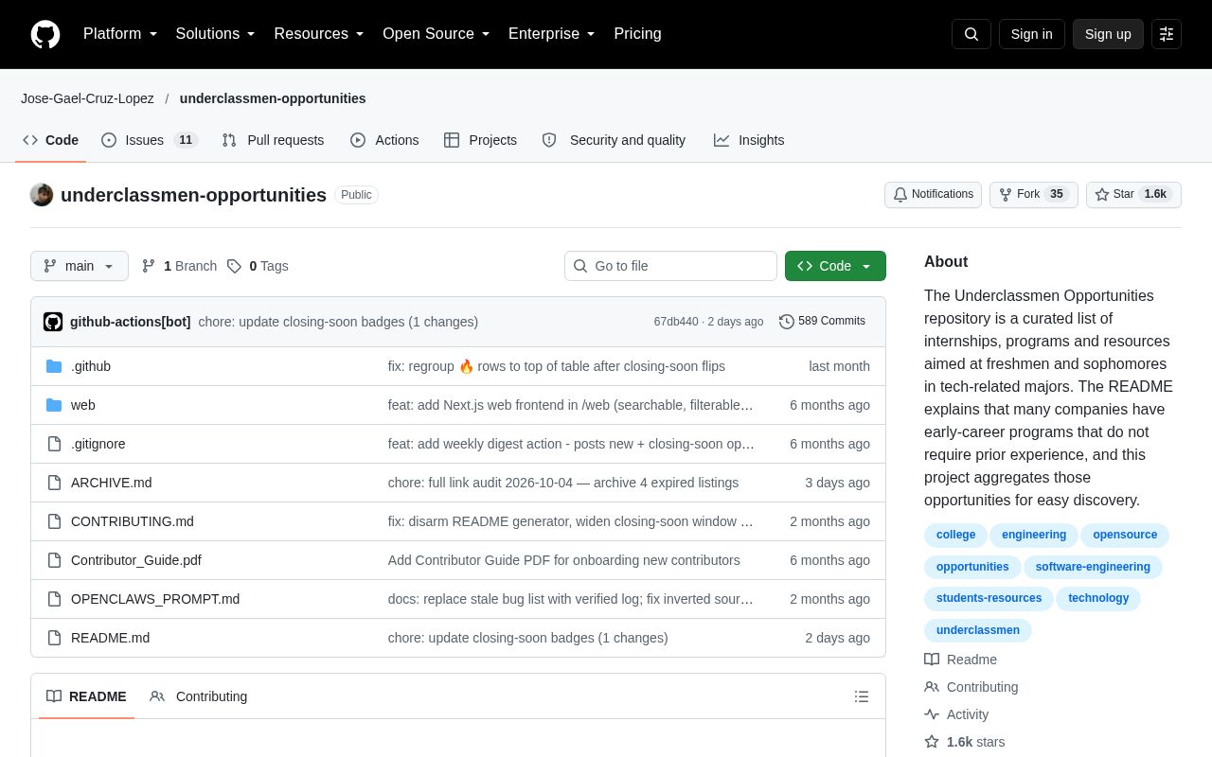The width and height of the screenshot is (1212, 757).
Task: Fork the repository
Action: pyautogui.click(x=1033, y=194)
